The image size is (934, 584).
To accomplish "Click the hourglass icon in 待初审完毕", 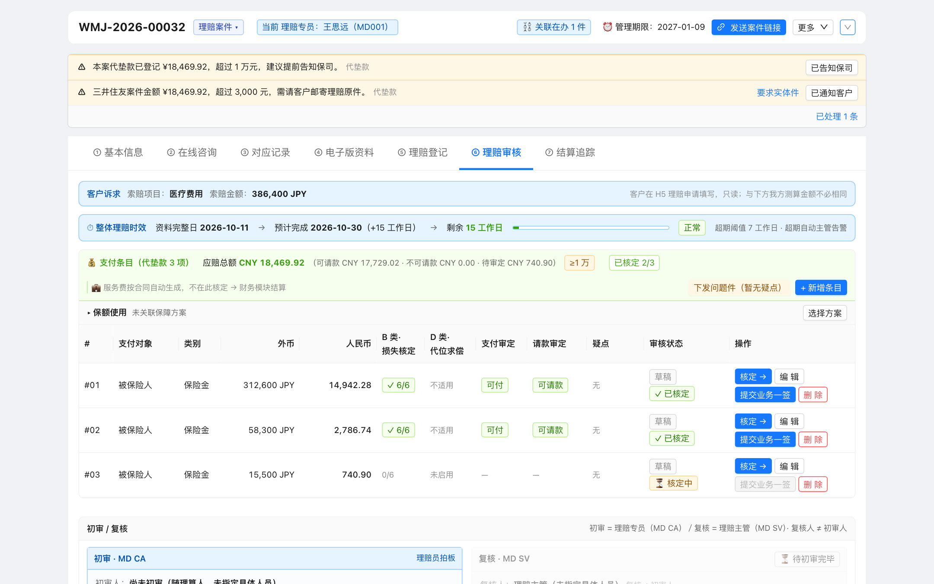I will (785, 559).
